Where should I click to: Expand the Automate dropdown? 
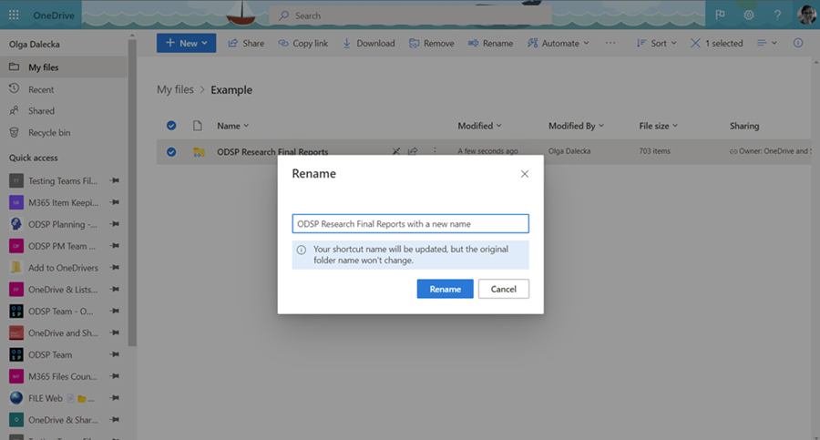[x=559, y=43]
